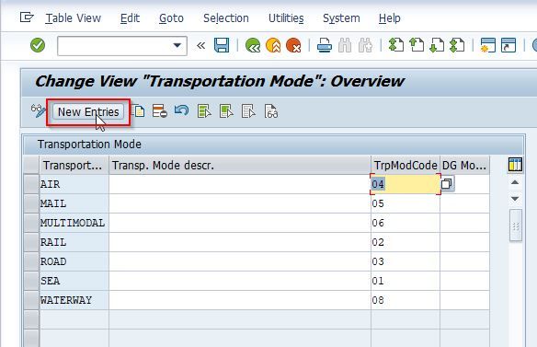Click the table scroll up arrow

tap(515, 182)
